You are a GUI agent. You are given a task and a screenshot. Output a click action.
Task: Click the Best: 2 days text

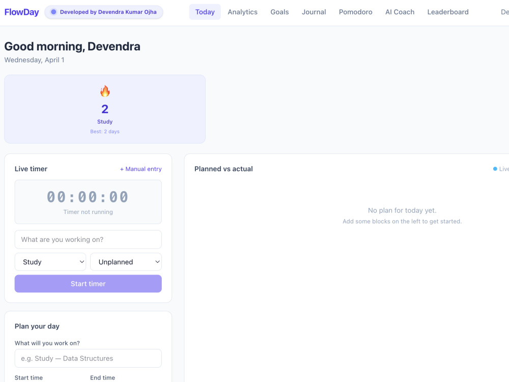point(105,131)
